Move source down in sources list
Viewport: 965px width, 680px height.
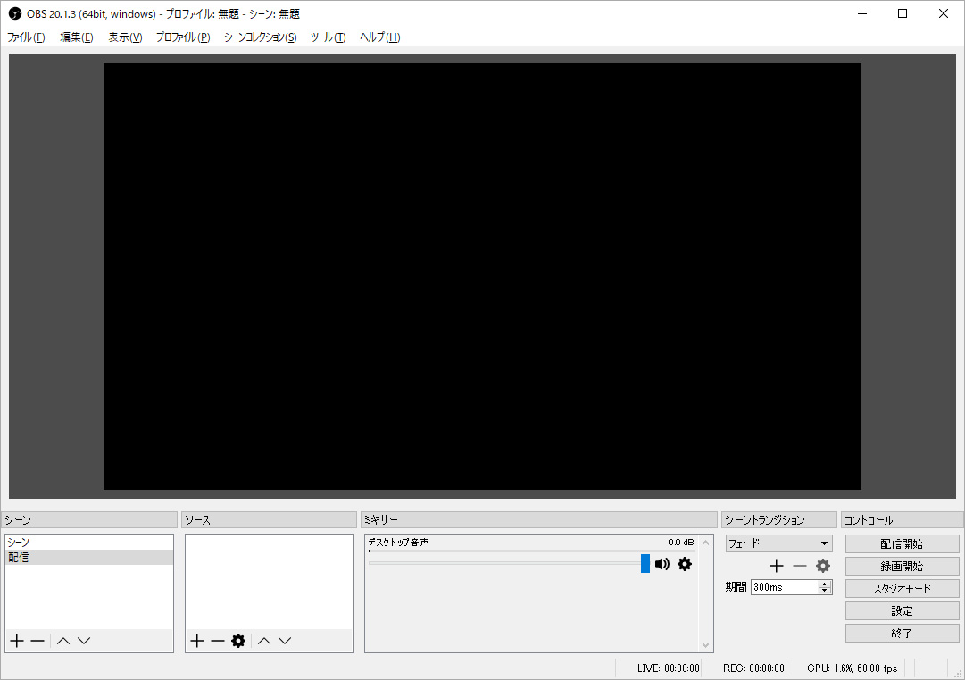coord(285,641)
